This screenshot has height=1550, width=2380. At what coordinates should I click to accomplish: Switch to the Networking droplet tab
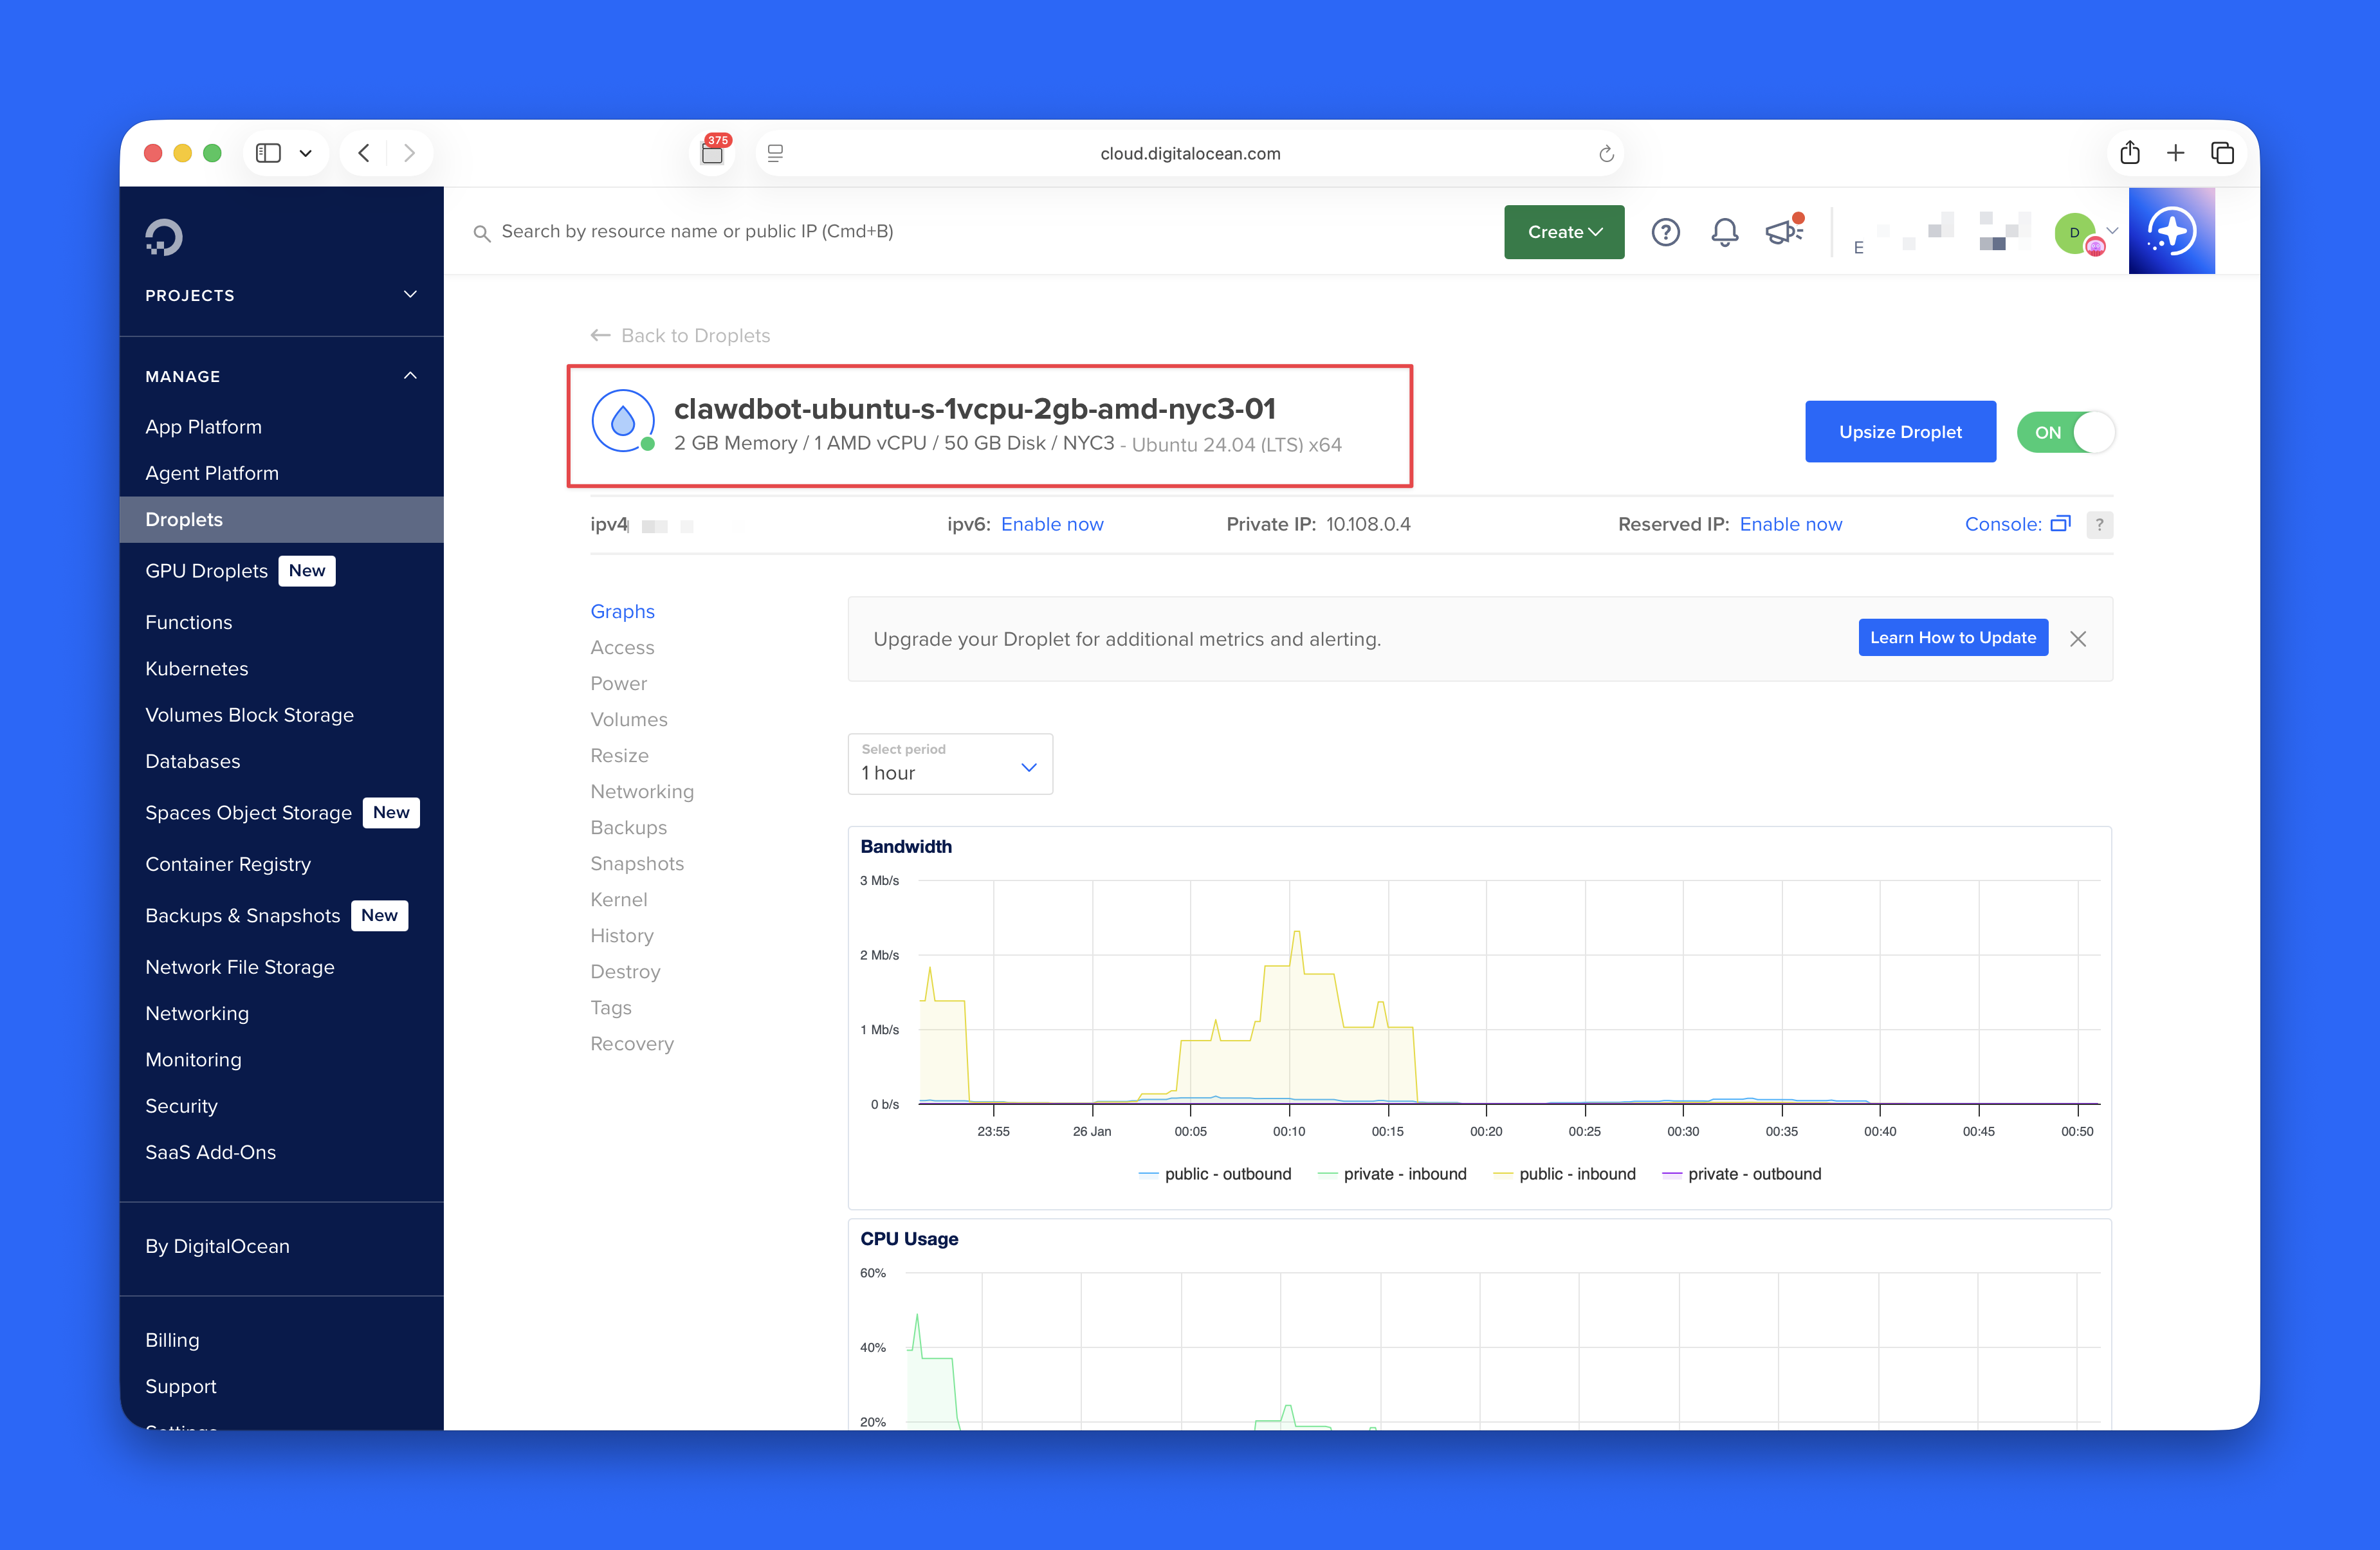641,791
